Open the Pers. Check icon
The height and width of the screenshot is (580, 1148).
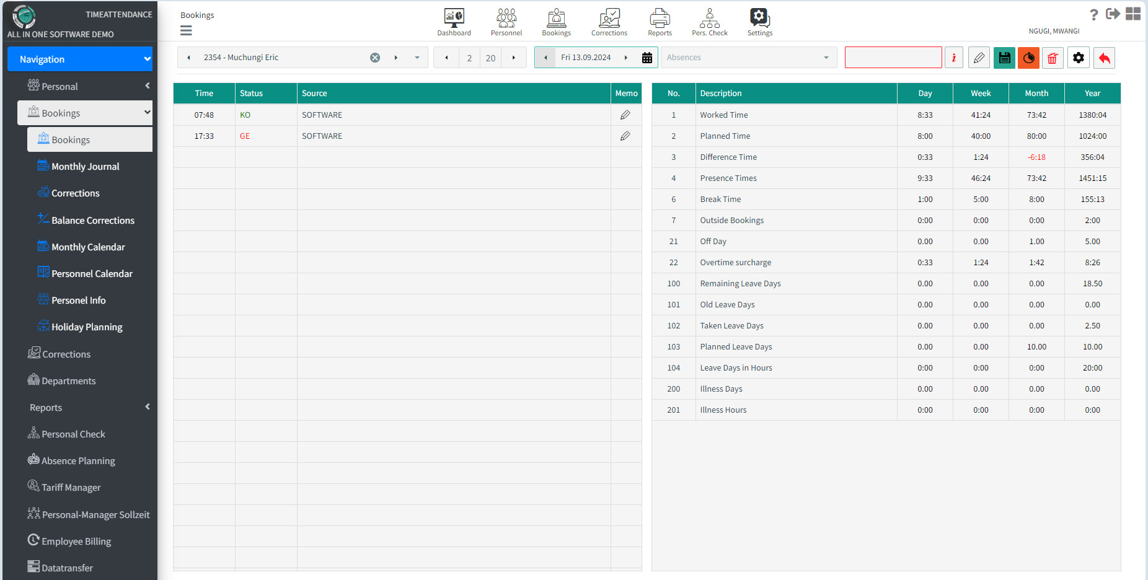[710, 22]
